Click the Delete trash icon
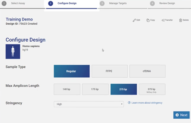This screenshot has height=123, width=191. click(x=180, y=20)
